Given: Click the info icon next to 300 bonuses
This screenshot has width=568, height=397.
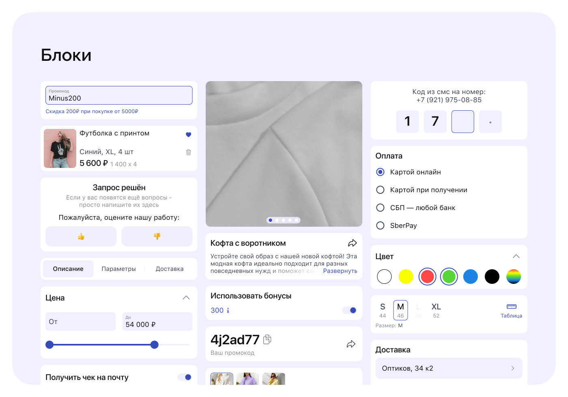Looking at the screenshot, I should [228, 310].
